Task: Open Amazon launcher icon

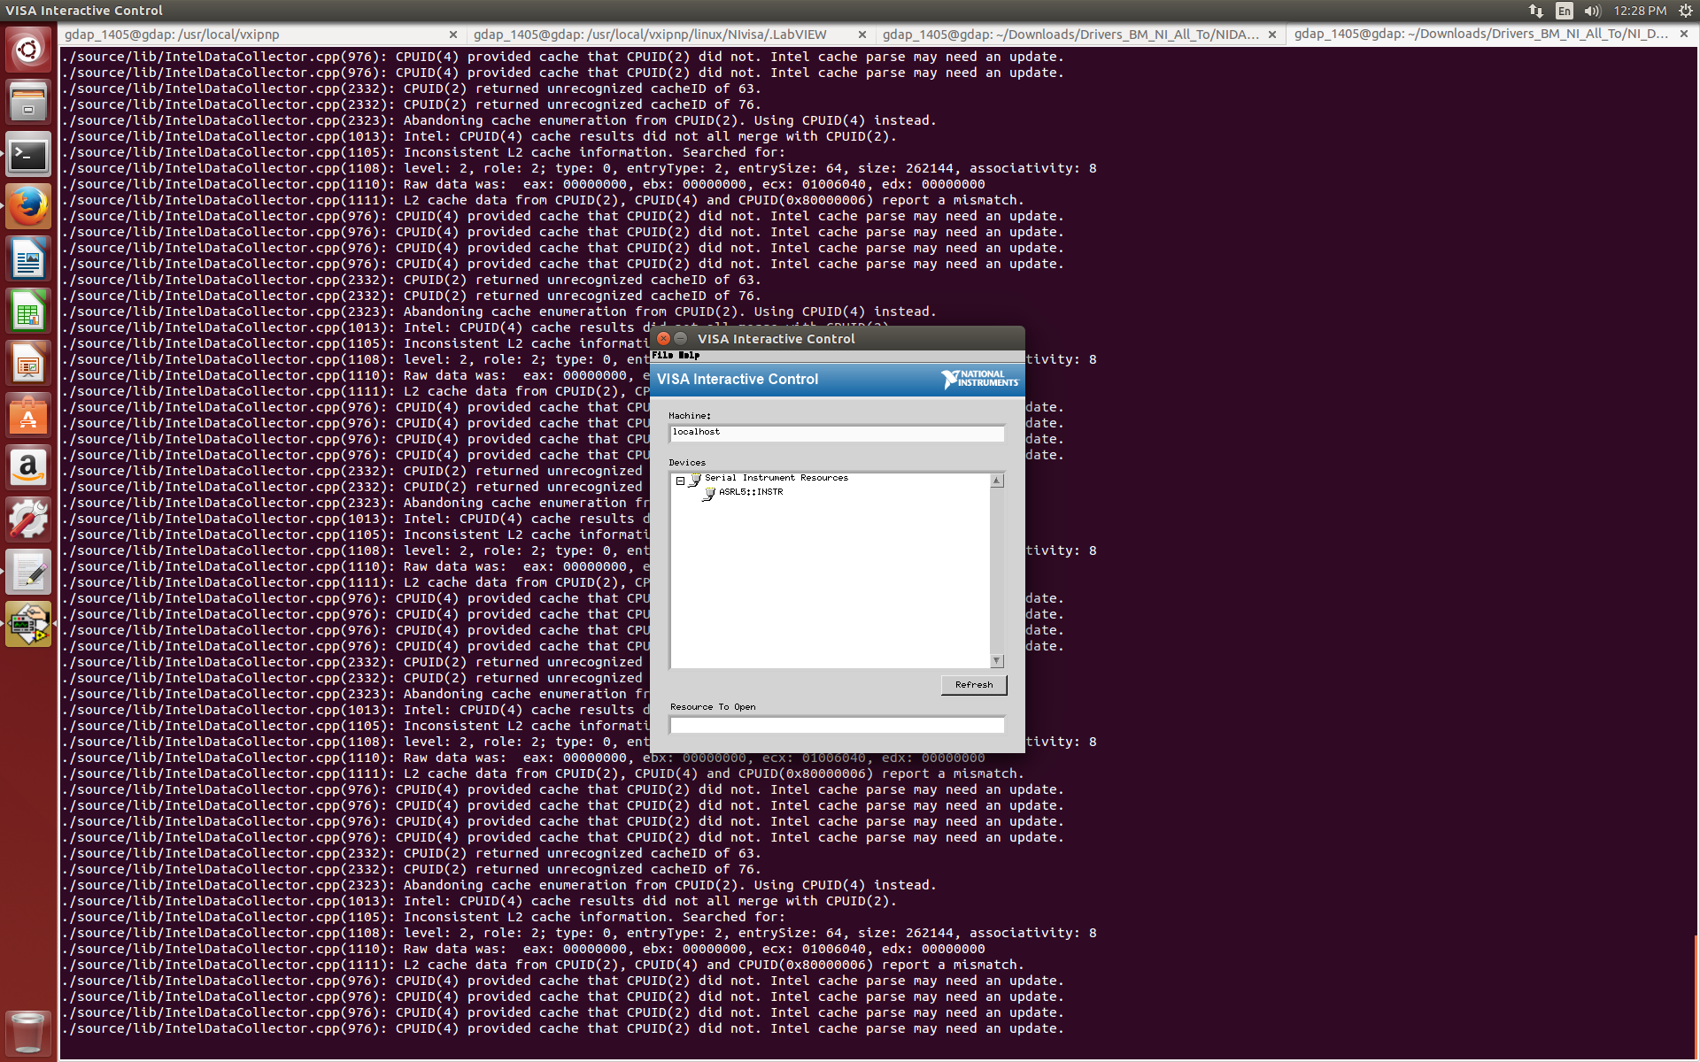Action: (28, 468)
